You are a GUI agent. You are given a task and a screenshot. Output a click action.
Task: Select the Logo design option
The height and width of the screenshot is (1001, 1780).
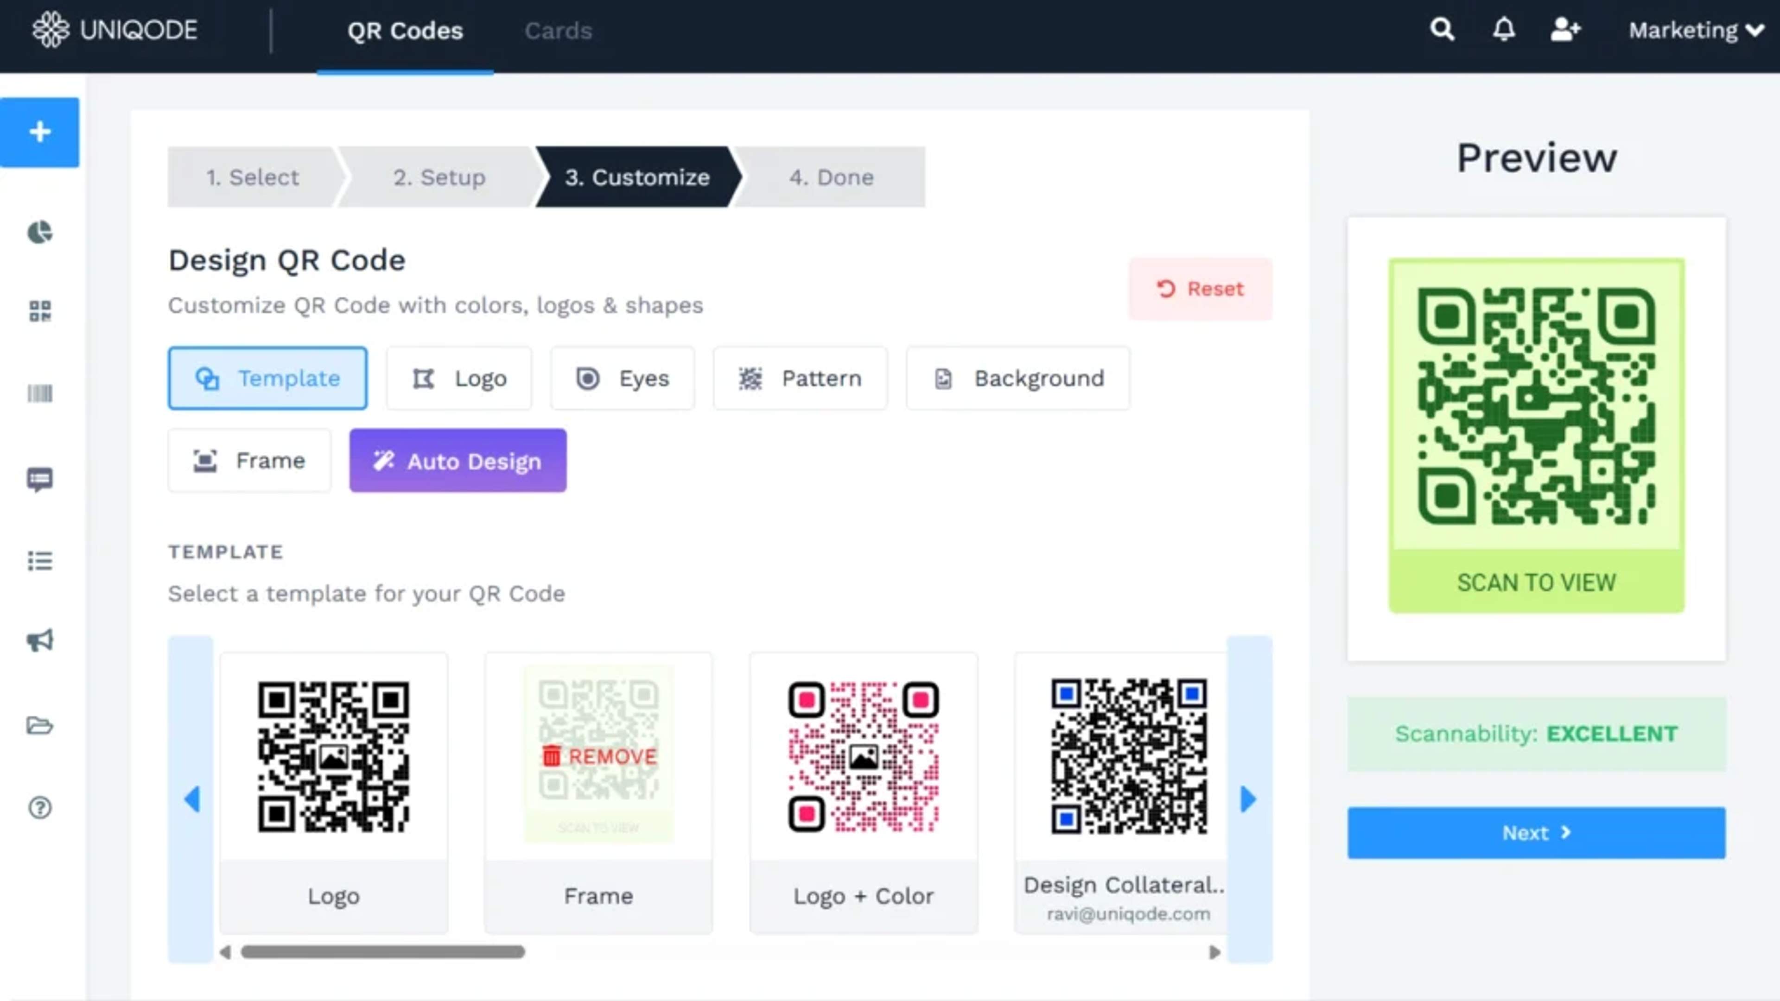[459, 378]
